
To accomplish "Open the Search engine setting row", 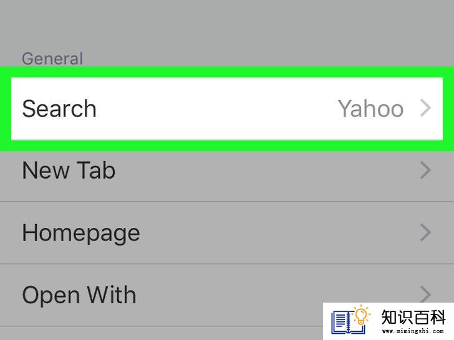I will coord(227,109).
